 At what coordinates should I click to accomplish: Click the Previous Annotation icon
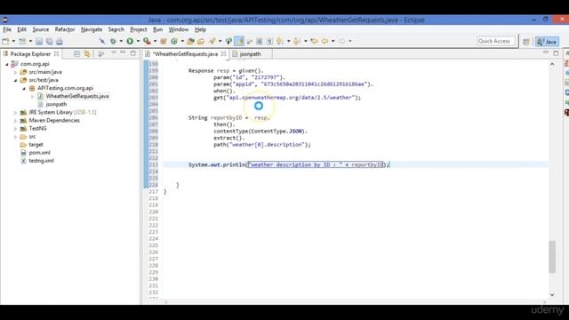[x=297, y=42]
